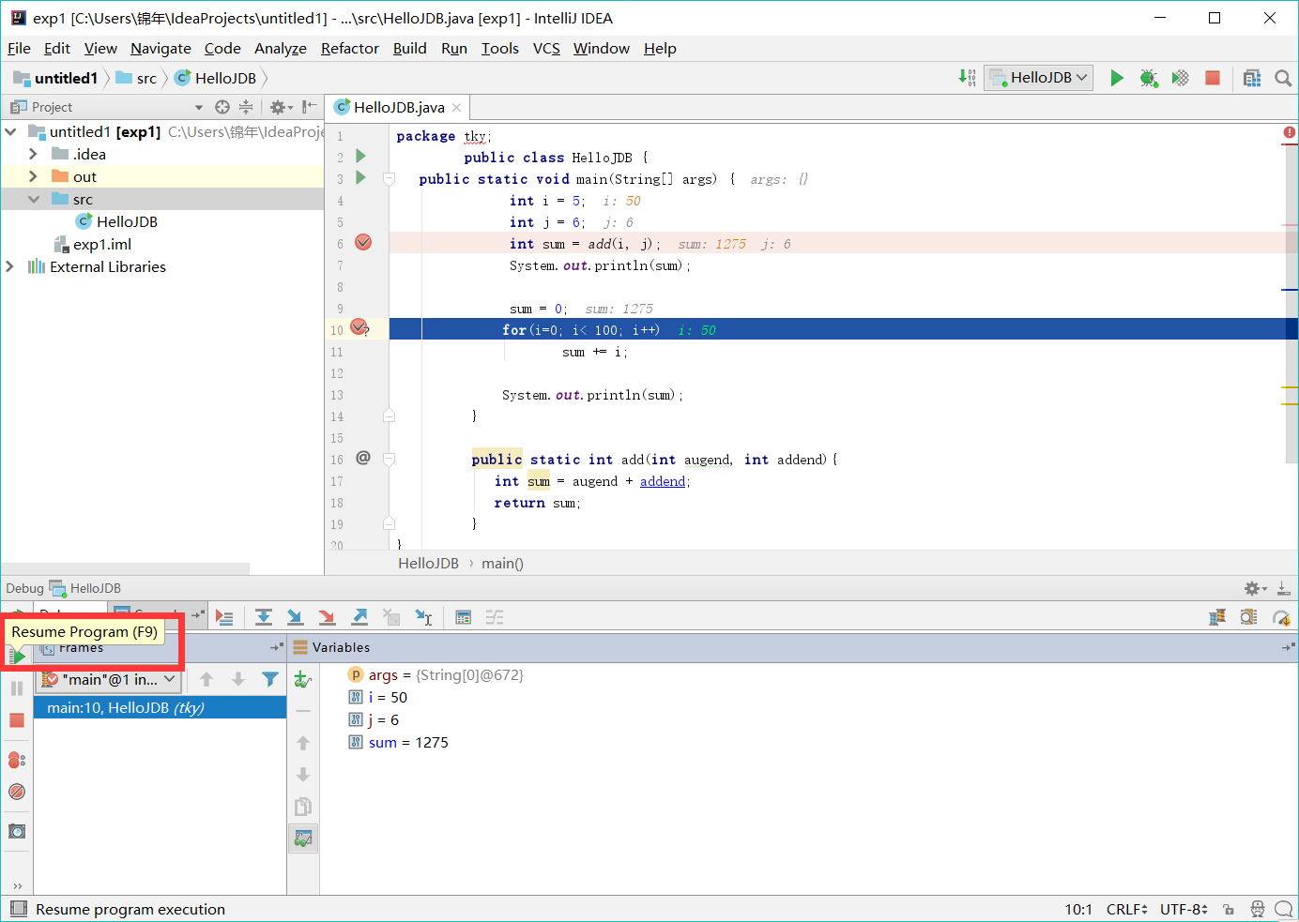Click the green debug bug icon
The height and width of the screenshot is (922, 1299).
pyautogui.click(x=1149, y=78)
